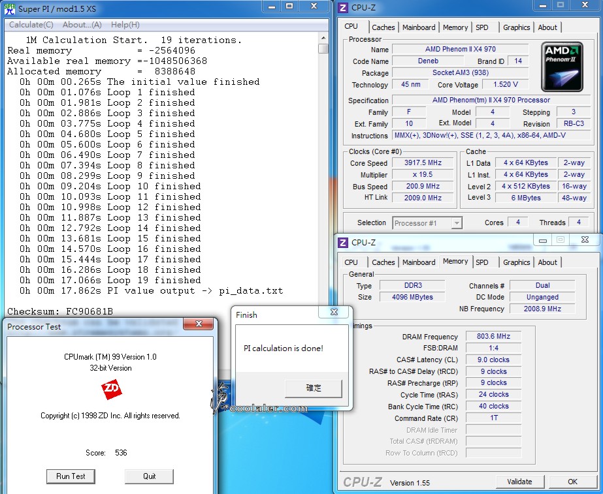
Task: Click the Bank Cycle Time value 40 clocks
Action: 493,407
